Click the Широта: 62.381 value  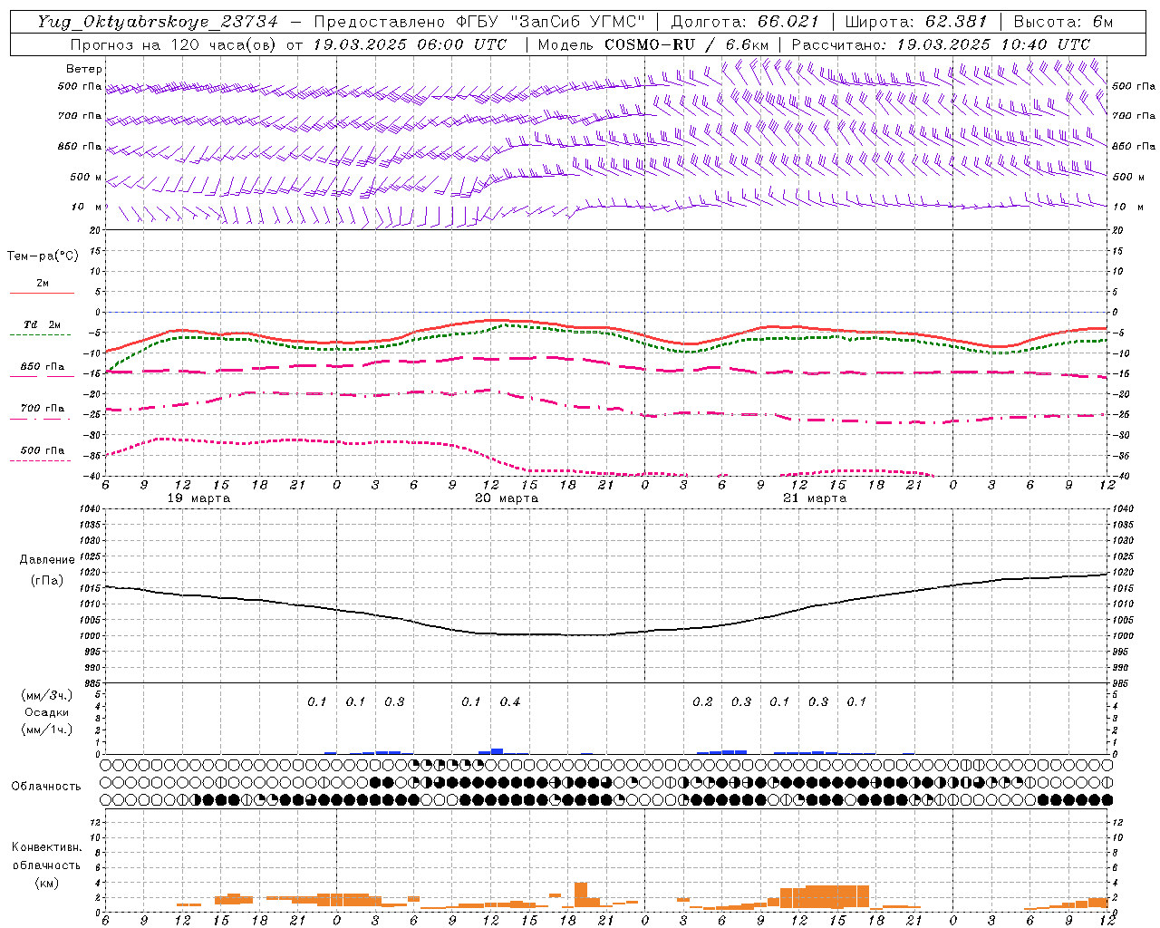click(x=915, y=22)
